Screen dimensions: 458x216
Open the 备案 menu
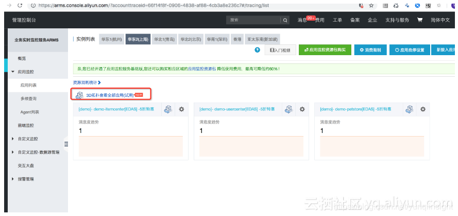[x=355, y=20]
